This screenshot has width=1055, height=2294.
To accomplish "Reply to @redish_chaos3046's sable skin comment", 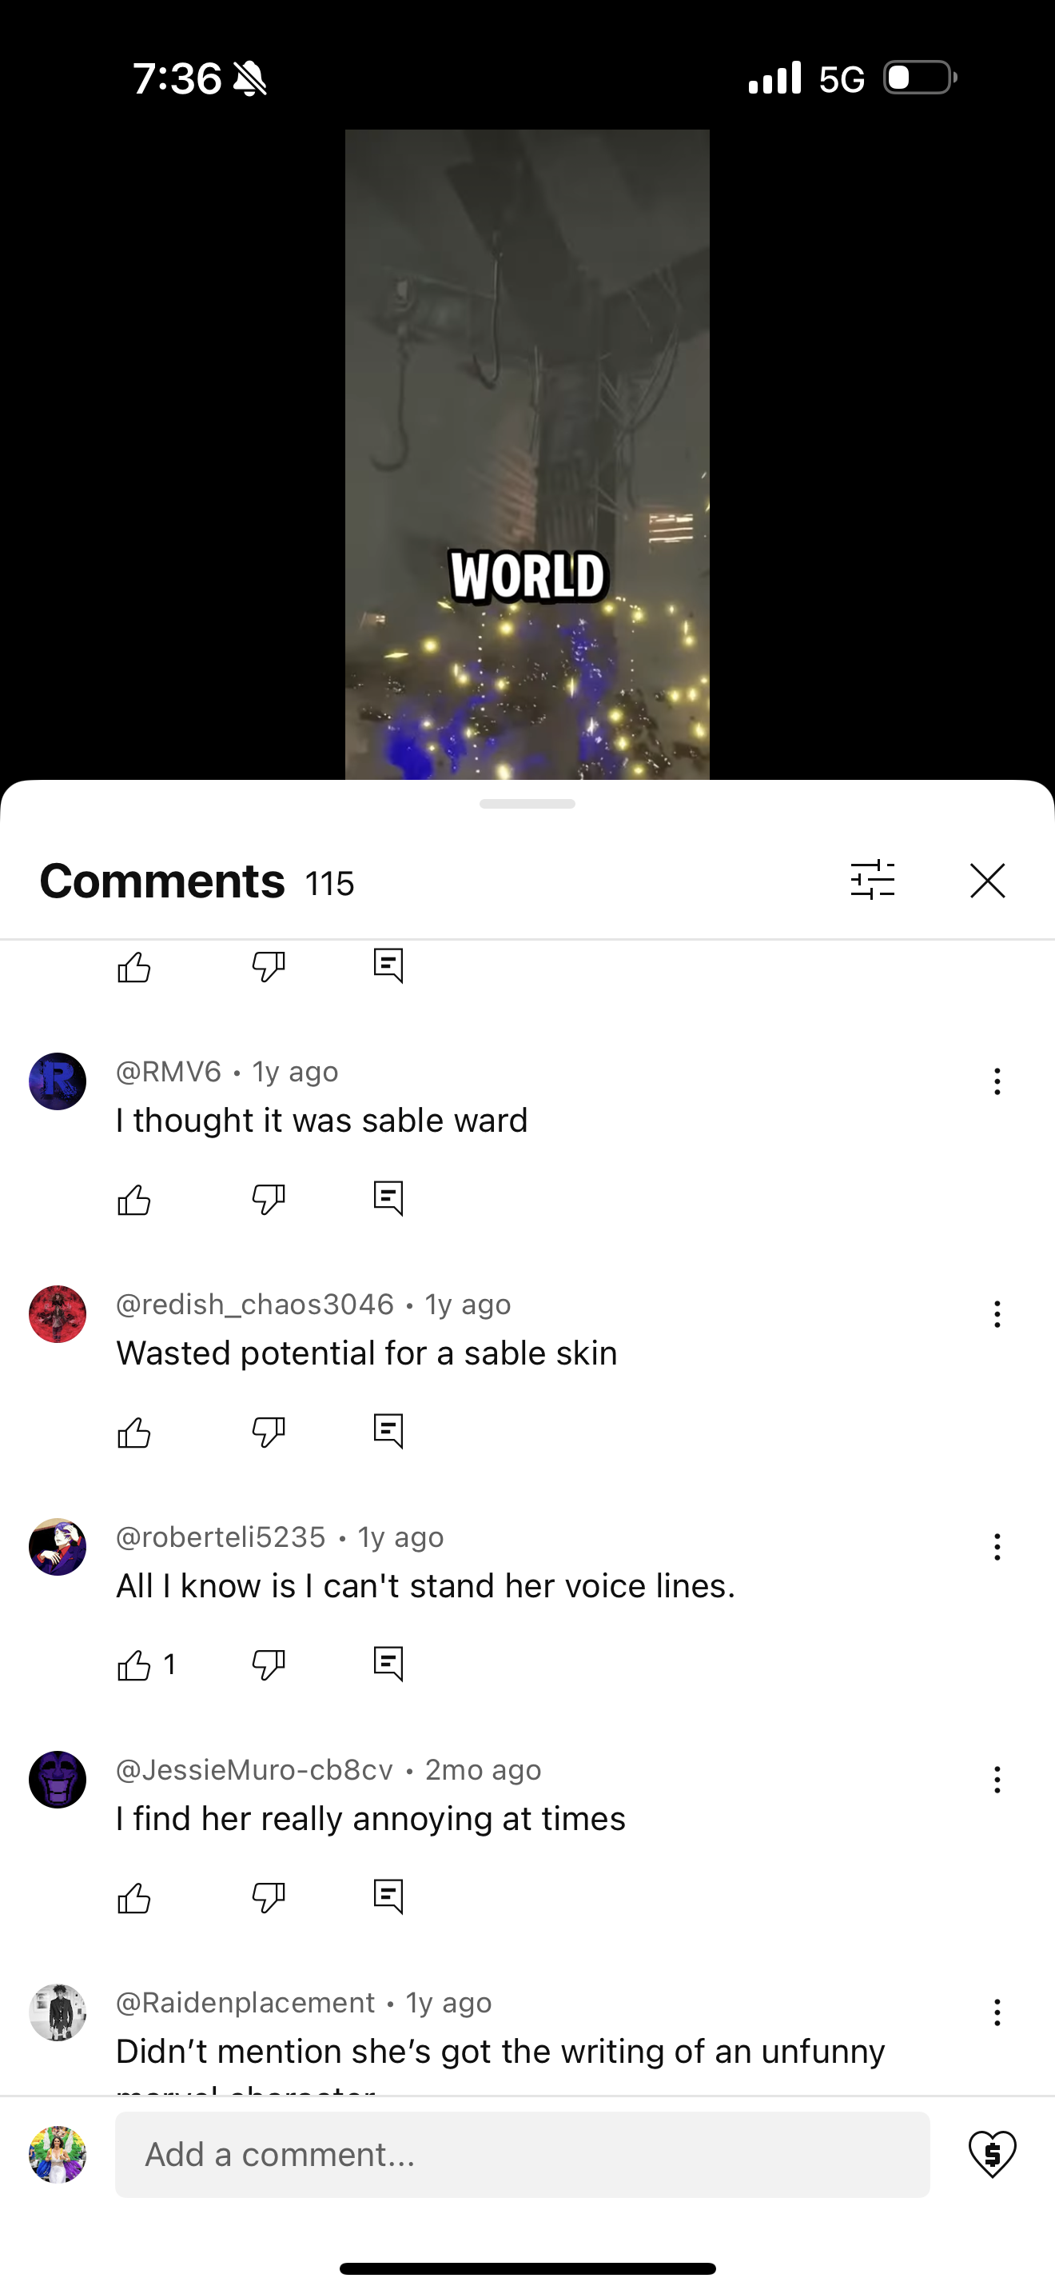I will coord(388,1431).
